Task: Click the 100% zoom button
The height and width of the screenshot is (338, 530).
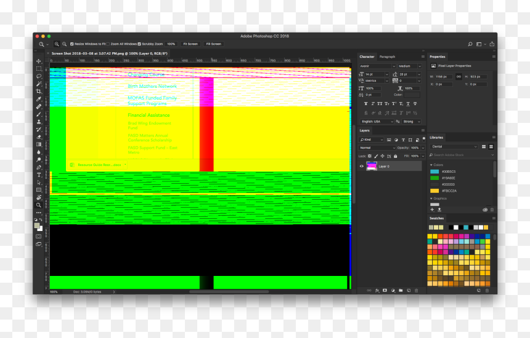Action: pyautogui.click(x=171, y=44)
